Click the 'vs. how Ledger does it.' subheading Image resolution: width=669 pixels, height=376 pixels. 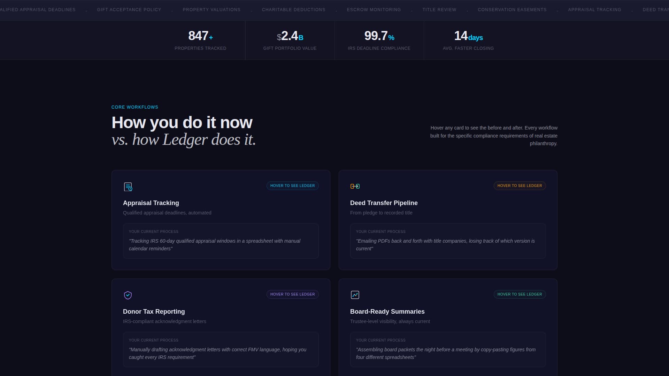tap(184, 140)
